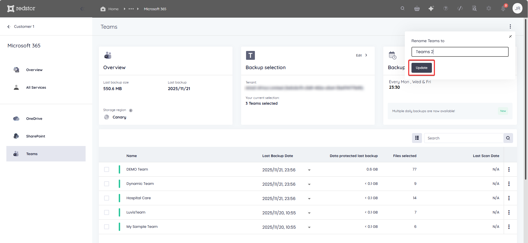This screenshot has height=243, width=528.
Task: Click the backup schedule calendar icon
Action: [x=392, y=55]
